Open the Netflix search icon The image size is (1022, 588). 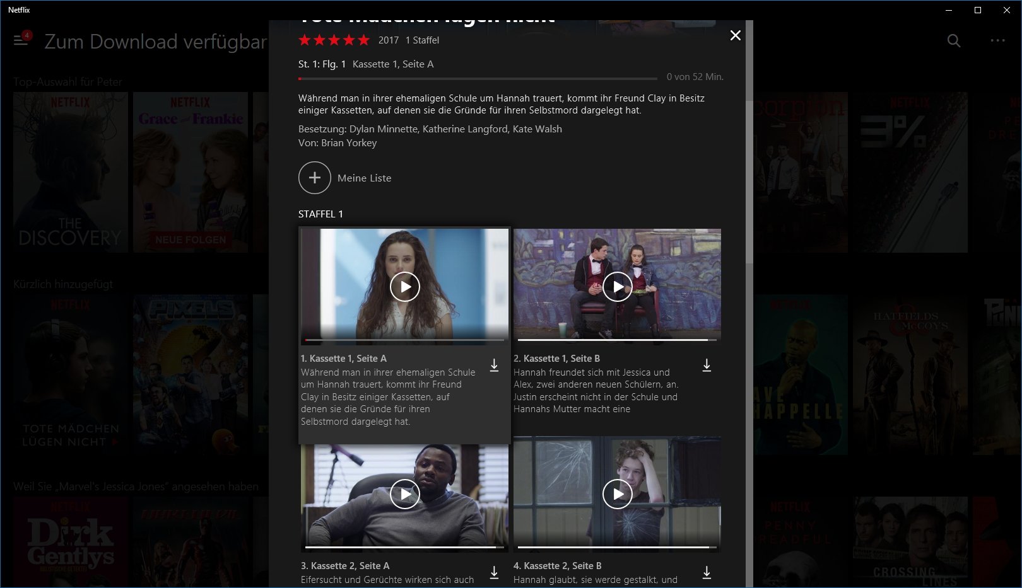(954, 40)
